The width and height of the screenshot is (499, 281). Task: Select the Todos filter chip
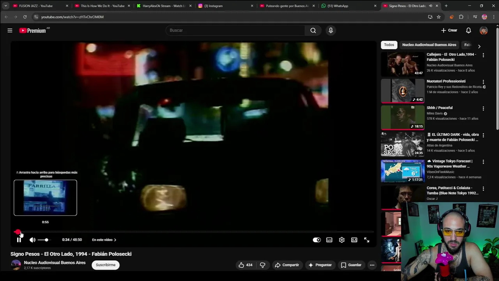389,45
